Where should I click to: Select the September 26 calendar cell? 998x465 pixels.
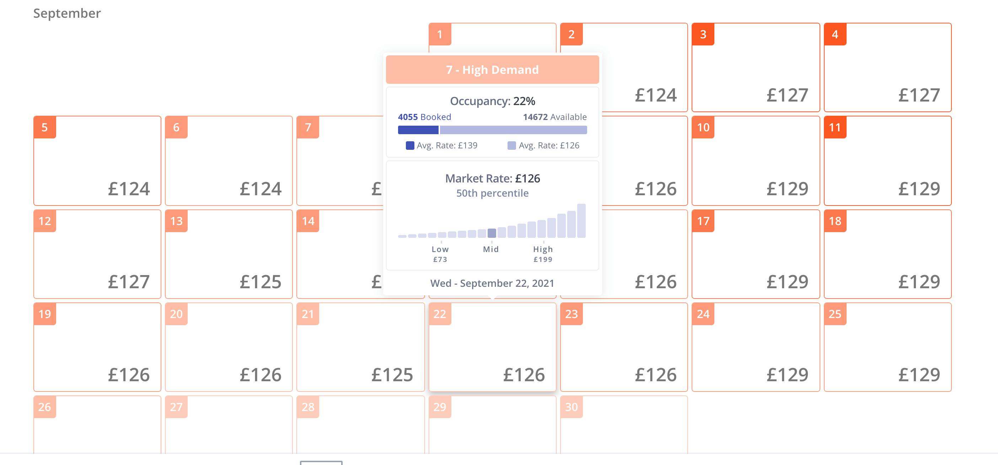click(97, 425)
